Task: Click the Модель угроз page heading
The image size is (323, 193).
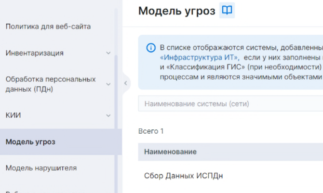Action: click(176, 11)
